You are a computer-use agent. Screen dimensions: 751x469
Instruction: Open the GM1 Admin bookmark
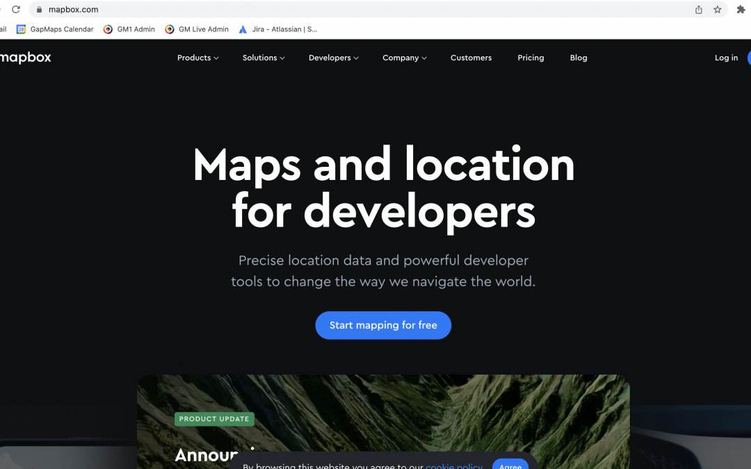[129, 29]
